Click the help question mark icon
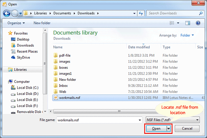This screenshot has width=207, height=138. [198, 23]
